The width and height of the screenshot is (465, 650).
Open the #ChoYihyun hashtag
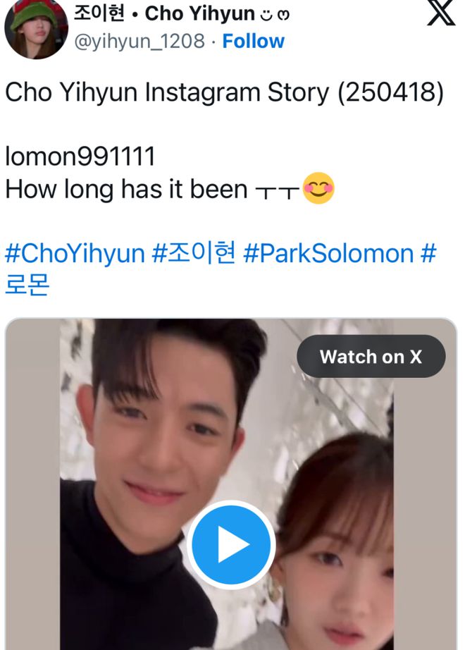[x=75, y=253]
